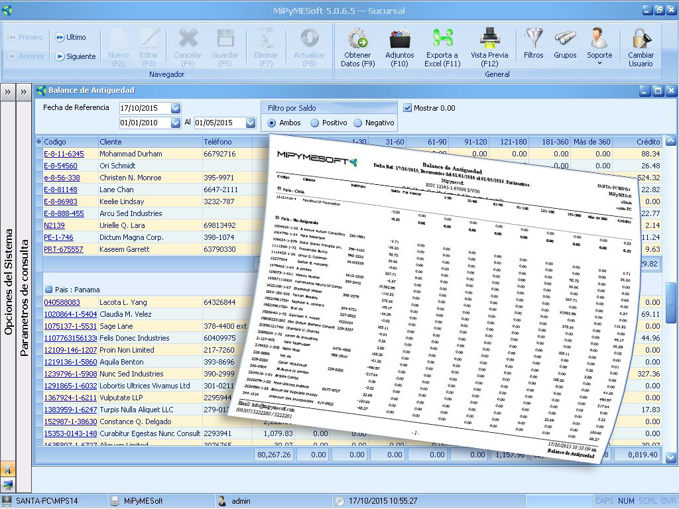Screen dimensions: 679x509
Task: Click the Eliminar (F7) trash icon
Action: coord(266,39)
